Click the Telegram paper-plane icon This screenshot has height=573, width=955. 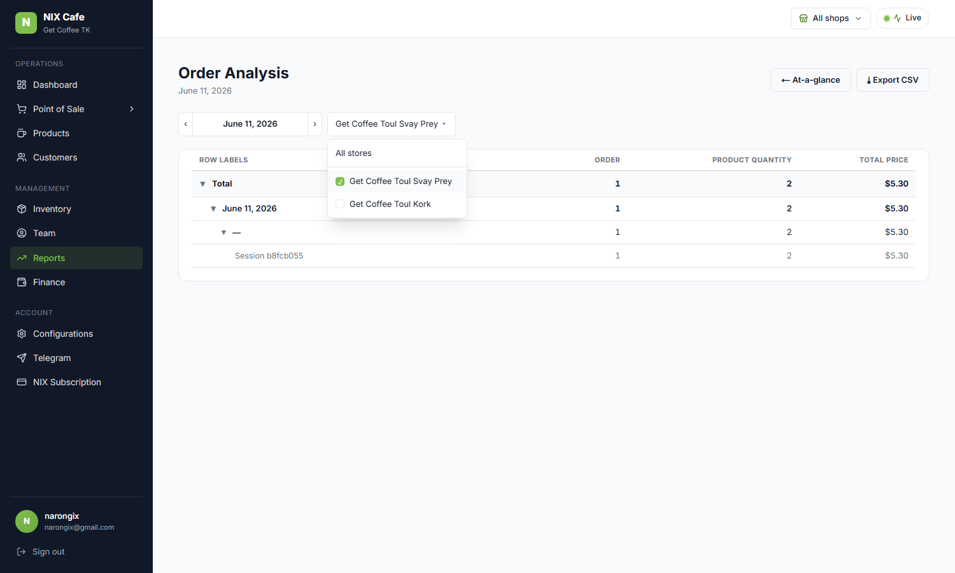(x=22, y=358)
